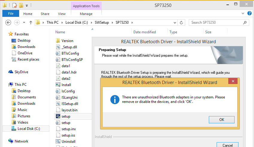Select the setup.iss file icon
Viewport: 254px width, 147px height.
58,135
